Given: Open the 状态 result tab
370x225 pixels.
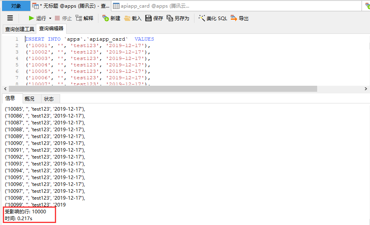Looking at the screenshot, I should [x=49, y=99].
